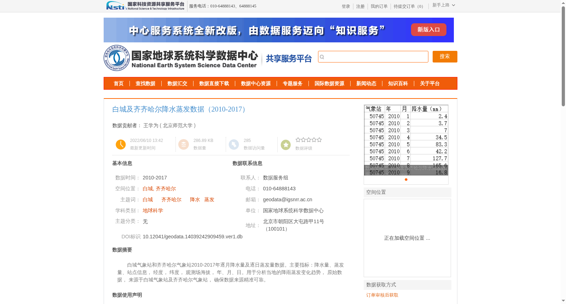
Task: Open the 关于平台 menu
Action: [430, 84]
